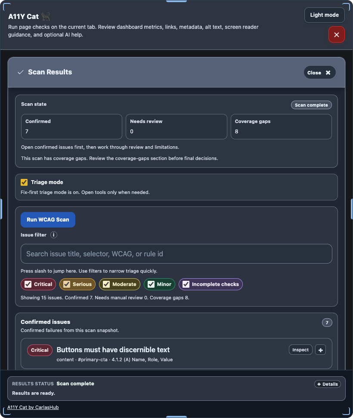Viewport: 353px width, 418px height.
Task: Close the Scan Results panel
Action: click(319, 73)
